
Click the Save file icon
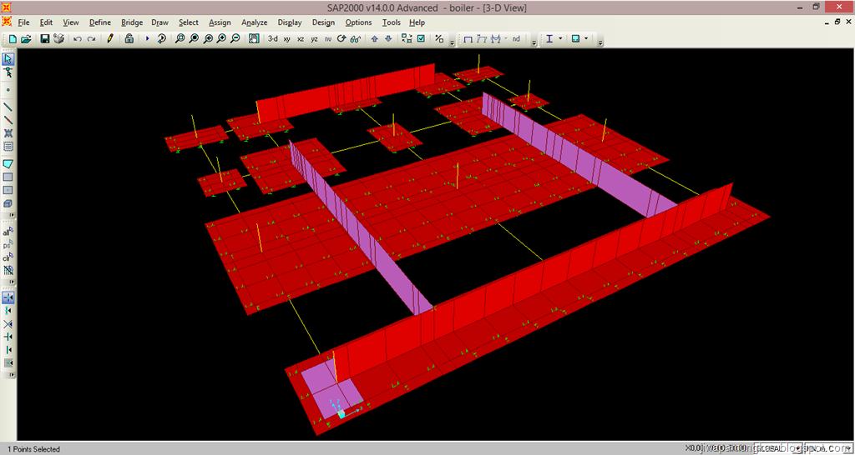tap(45, 38)
